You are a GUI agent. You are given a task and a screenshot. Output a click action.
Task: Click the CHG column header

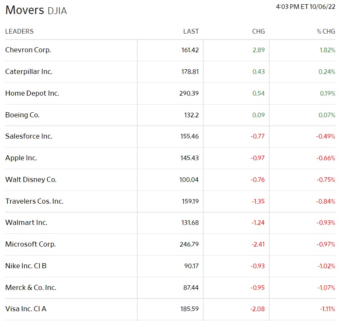[x=258, y=31]
